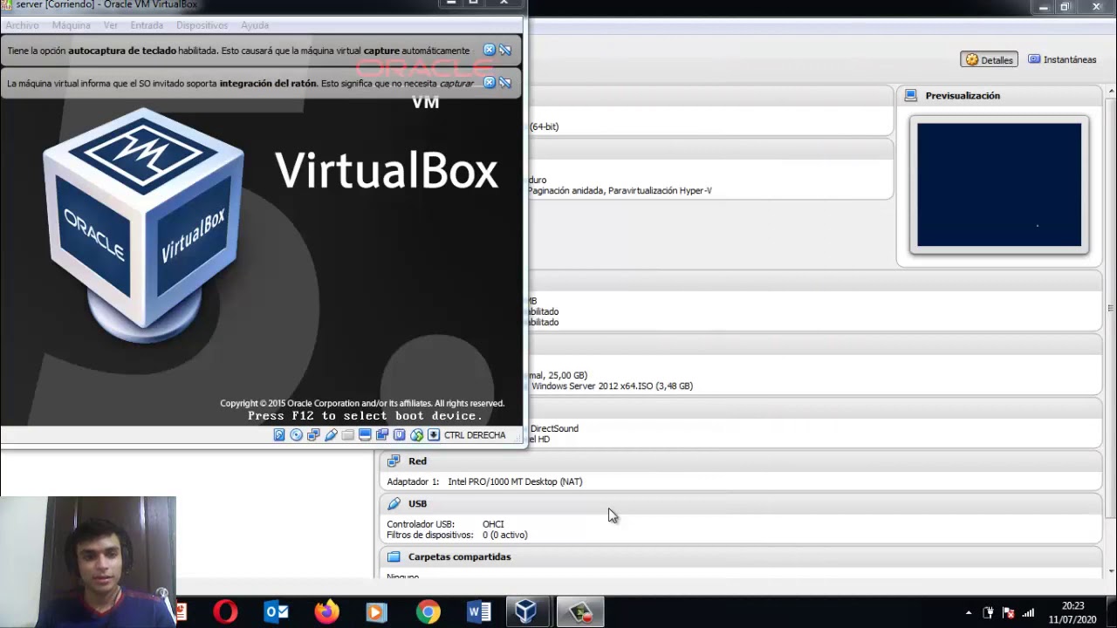Viewport: 1117px width, 628px height.
Task: Click VirtualBox Manager taskbar icon
Action: 525,611
